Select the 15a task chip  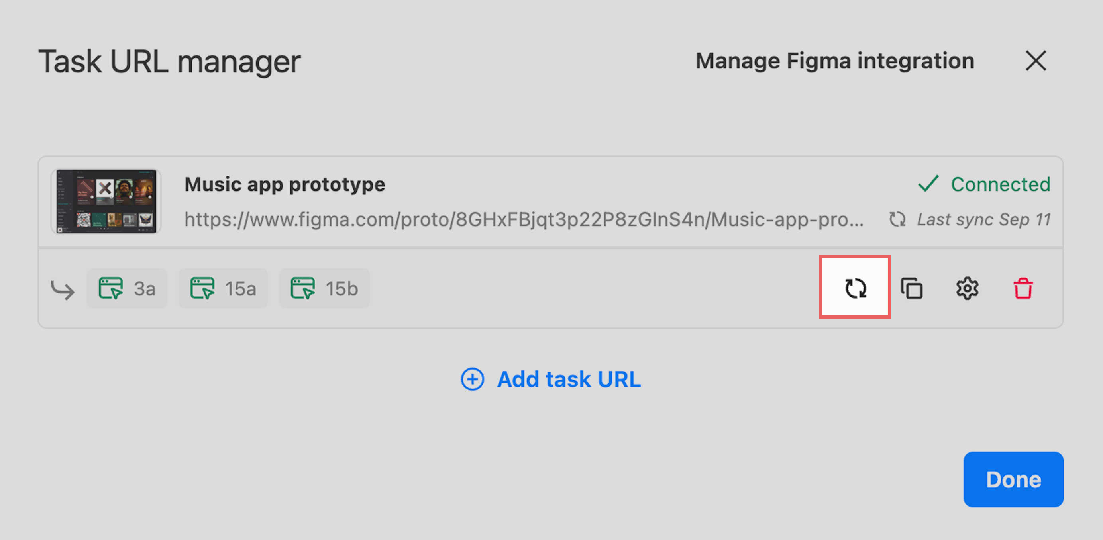tap(223, 288)
